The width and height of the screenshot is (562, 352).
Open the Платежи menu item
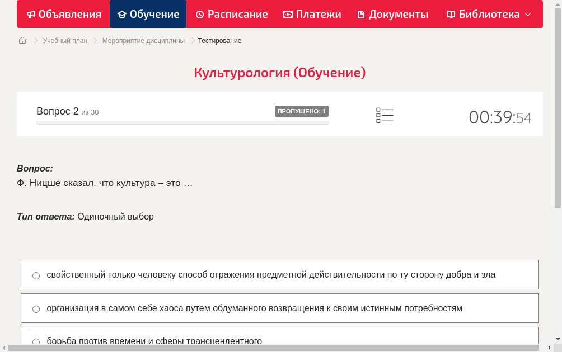[x=312, y=14]
